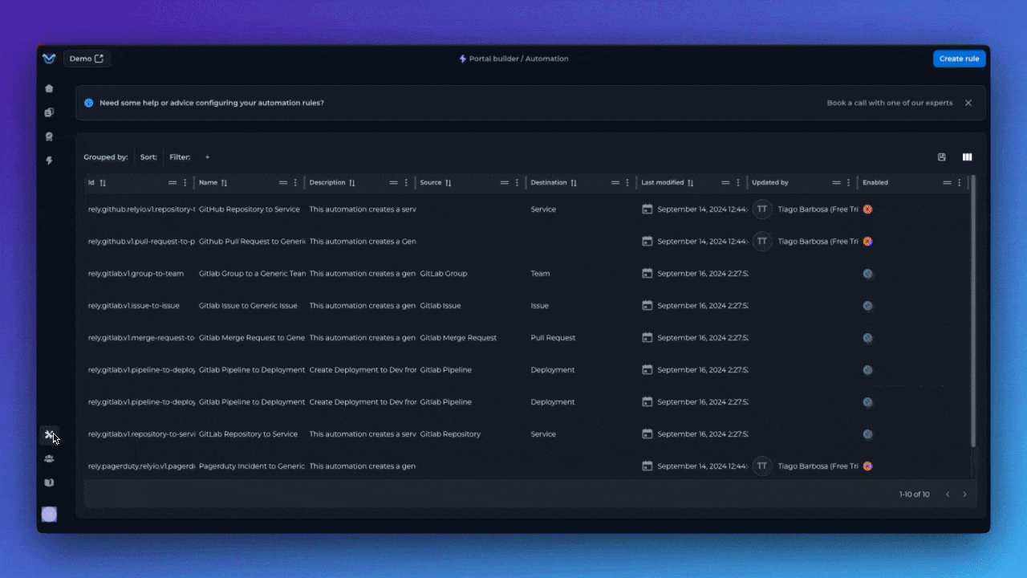
Task: Toggle Enabled status for GitHub Repository to Service
Action: point(867,210)
